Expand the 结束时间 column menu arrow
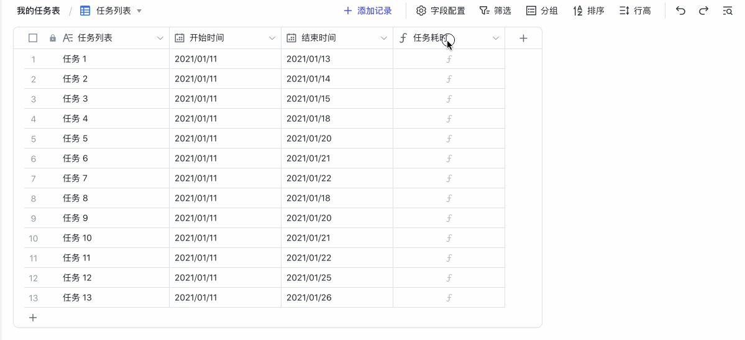The width and height of the screenshot is (745, 340). [384, 38]
